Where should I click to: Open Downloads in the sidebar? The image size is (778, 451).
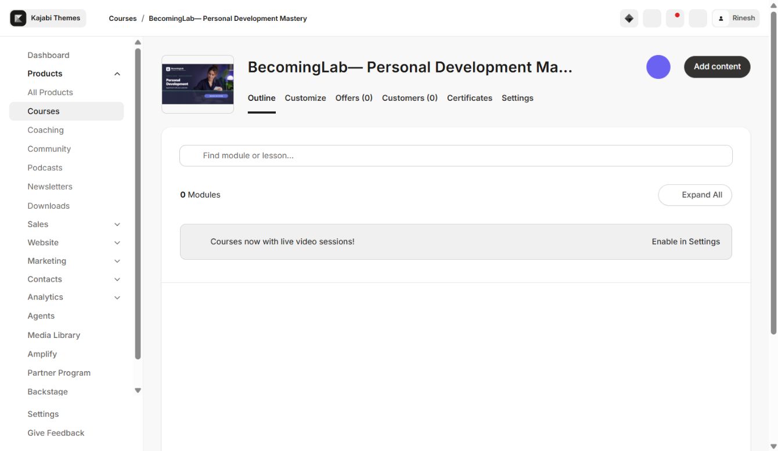(x=48, y=206)
